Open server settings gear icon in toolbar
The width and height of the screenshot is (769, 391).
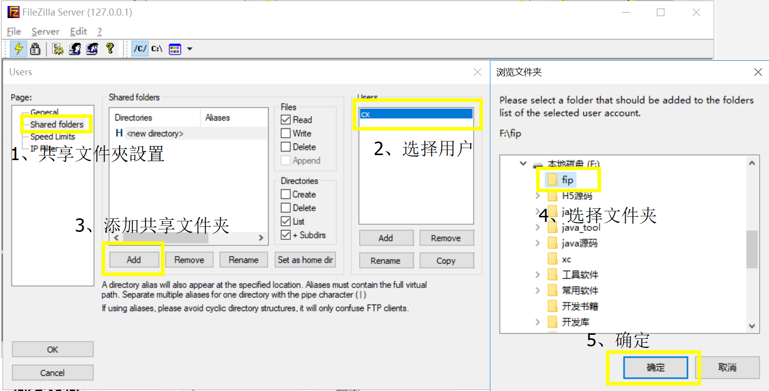point(58,49)
